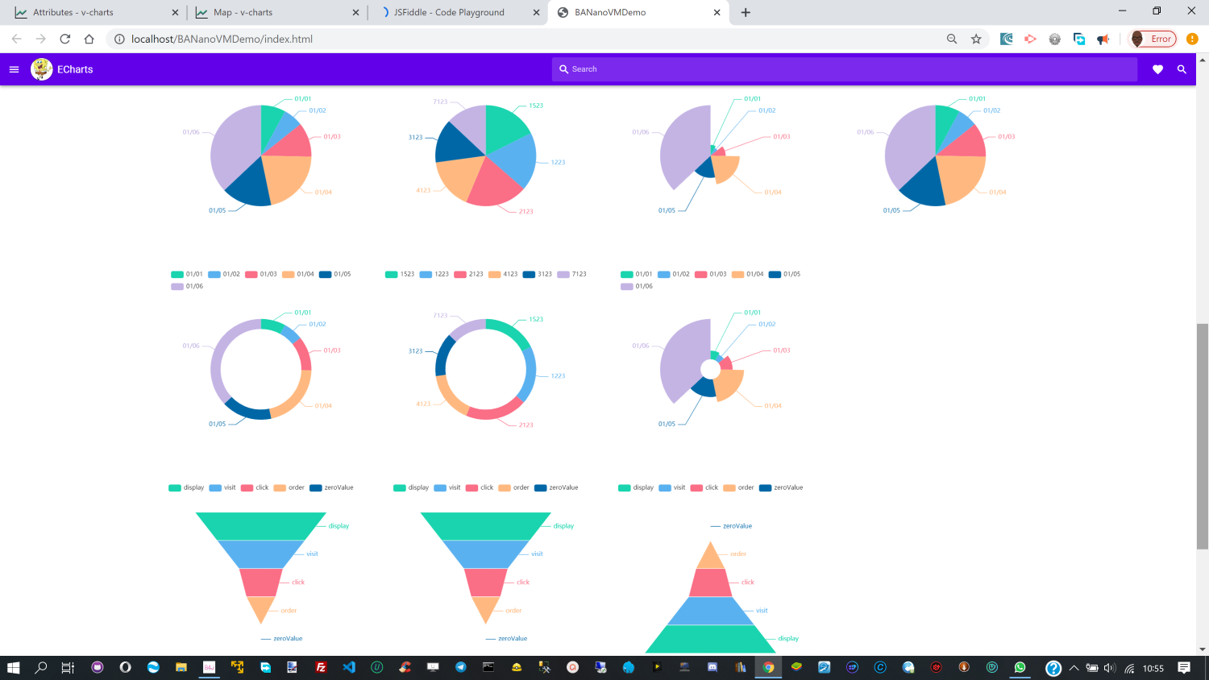
Task: Click the localhost address bar URL
Action: coord(222,39)
